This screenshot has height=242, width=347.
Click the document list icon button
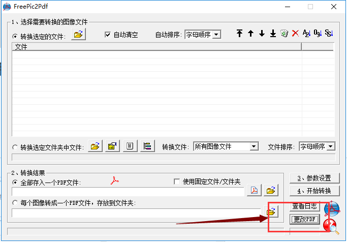pyautogui.click(x=130, y=146)
